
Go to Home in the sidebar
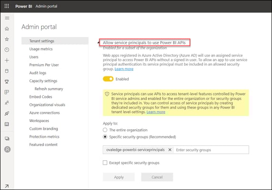[7, 29]
